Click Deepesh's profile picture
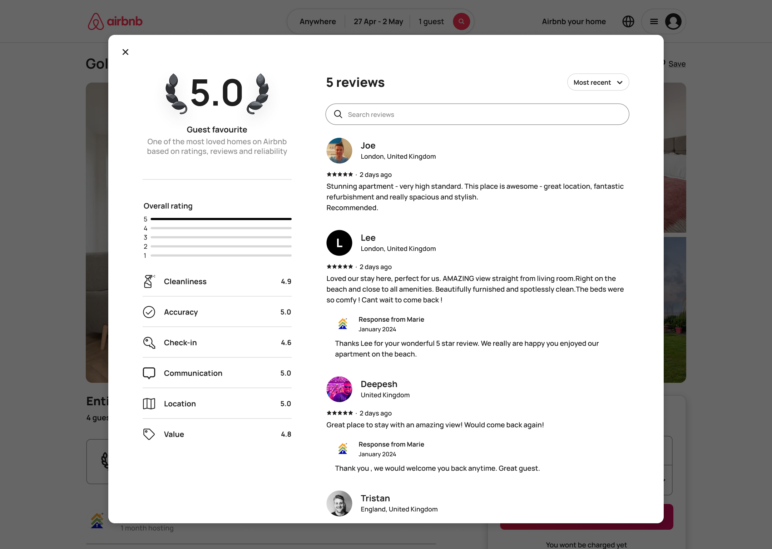 click(x=339, y=389)
